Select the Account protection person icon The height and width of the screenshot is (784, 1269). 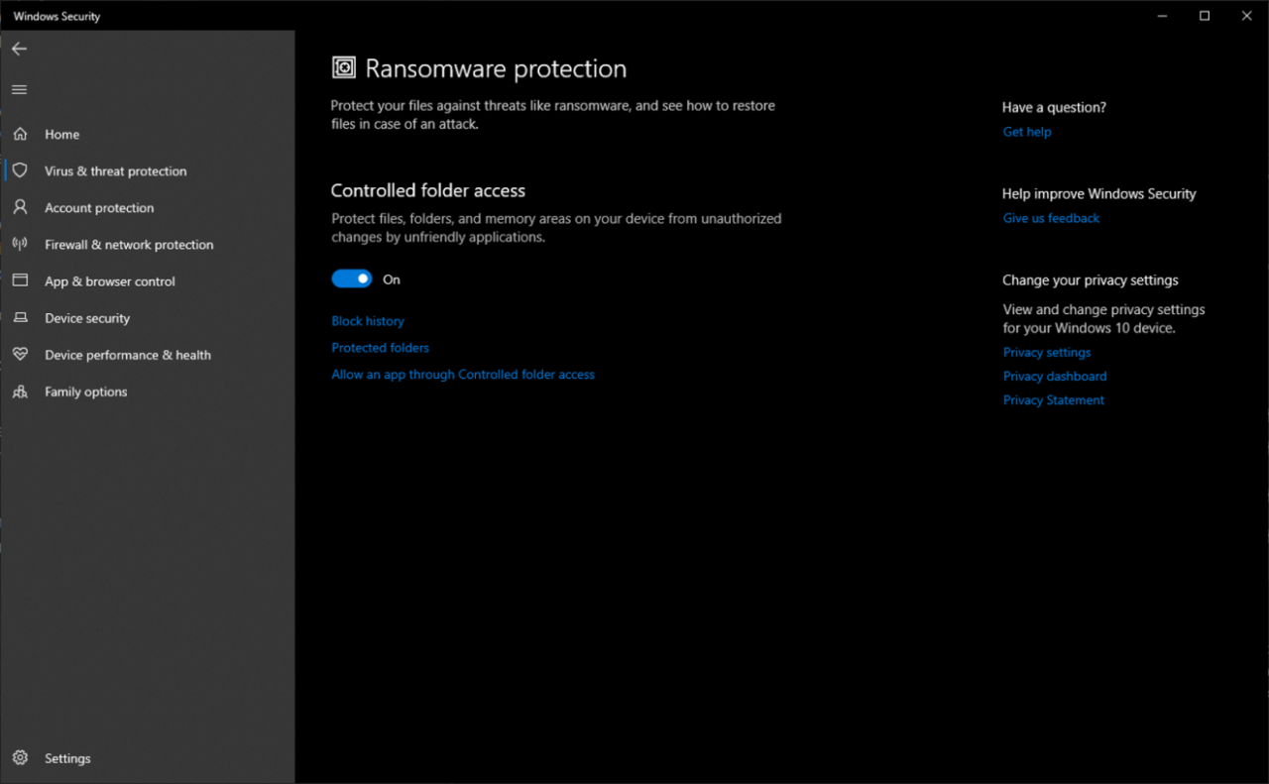pos(20,207)
